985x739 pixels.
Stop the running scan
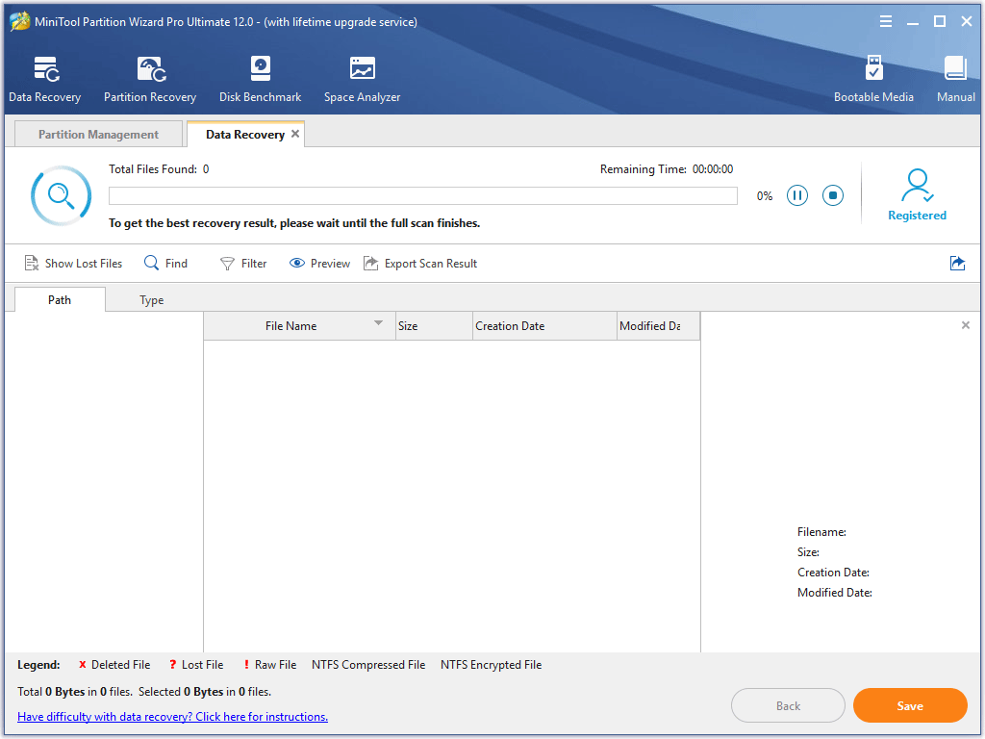click(x=833, y=195)
